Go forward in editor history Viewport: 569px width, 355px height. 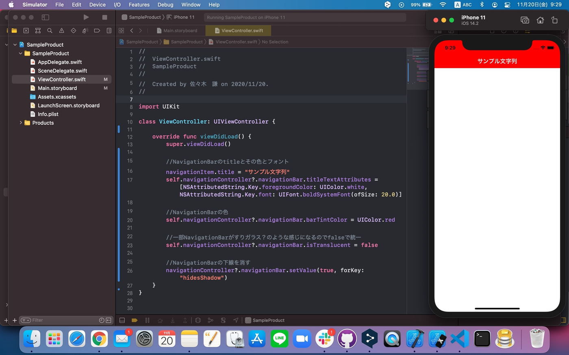point(141,30)
